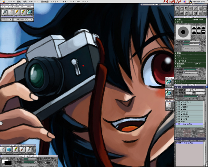Image resolution: width=208 pixels, height=167 pixels.
Task: Pick the pencil icon in bottom custom palette
Action: 16,149
